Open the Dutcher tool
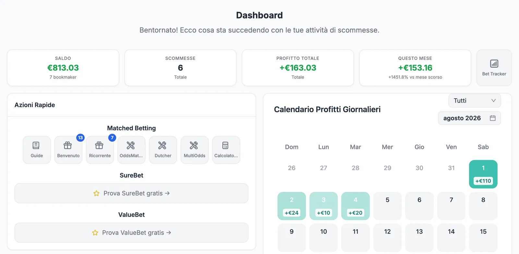519x254 pixels. click(163, 150)
